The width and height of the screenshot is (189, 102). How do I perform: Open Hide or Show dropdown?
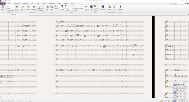coord(86,8)
